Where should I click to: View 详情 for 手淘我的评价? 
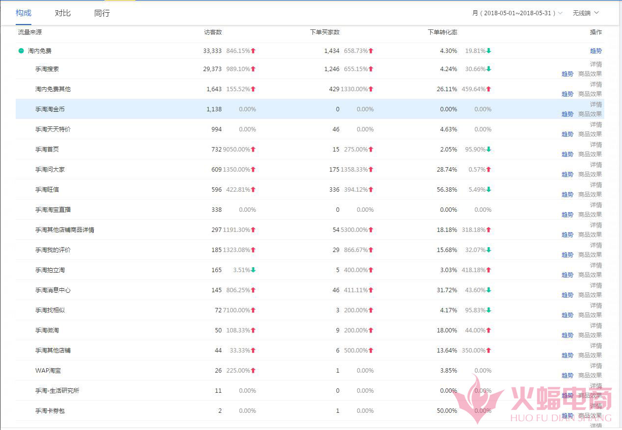pos(596,245)
